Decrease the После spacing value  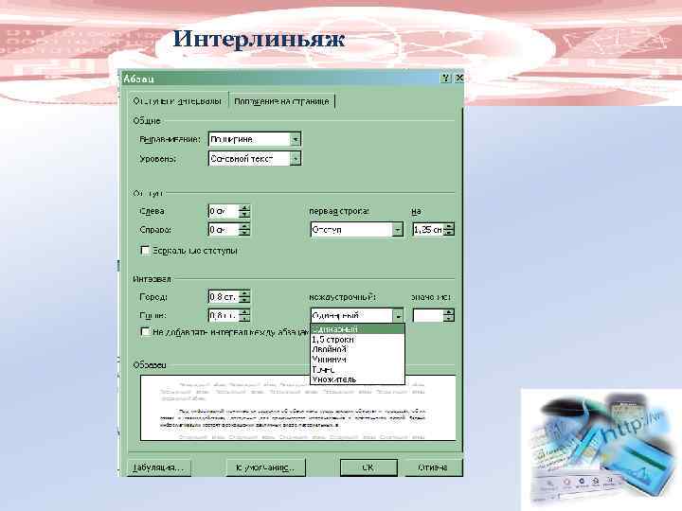(244, 319)
